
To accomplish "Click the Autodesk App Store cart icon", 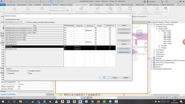I will click(162, 1).
